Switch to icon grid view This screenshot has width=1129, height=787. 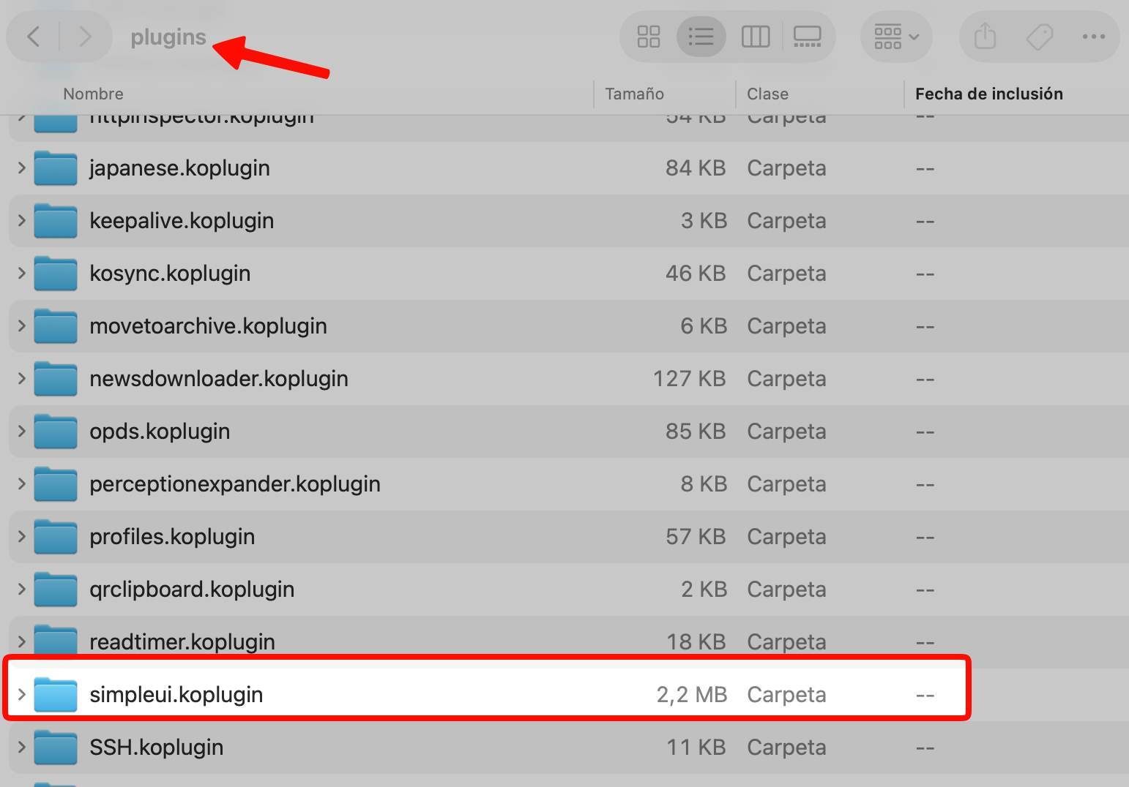[x=649, y=37]
